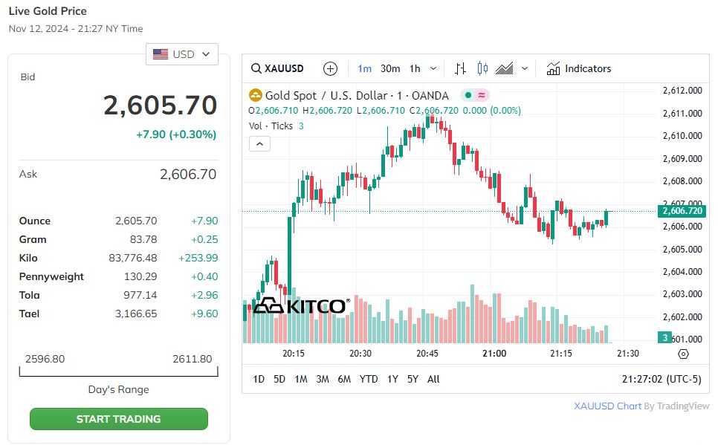Switch to the 30m interval
Screen dimensions: 718x445
[390, 68]
